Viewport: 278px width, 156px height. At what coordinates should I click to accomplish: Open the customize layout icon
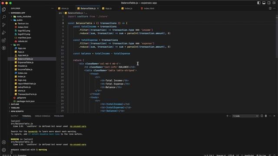tap(274, 3)
